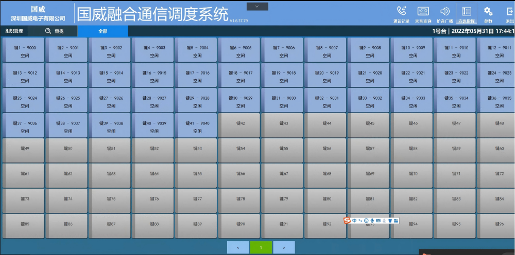Click key 键33 - 9032
Screen dimensions: 515x255
coord(369,100)
